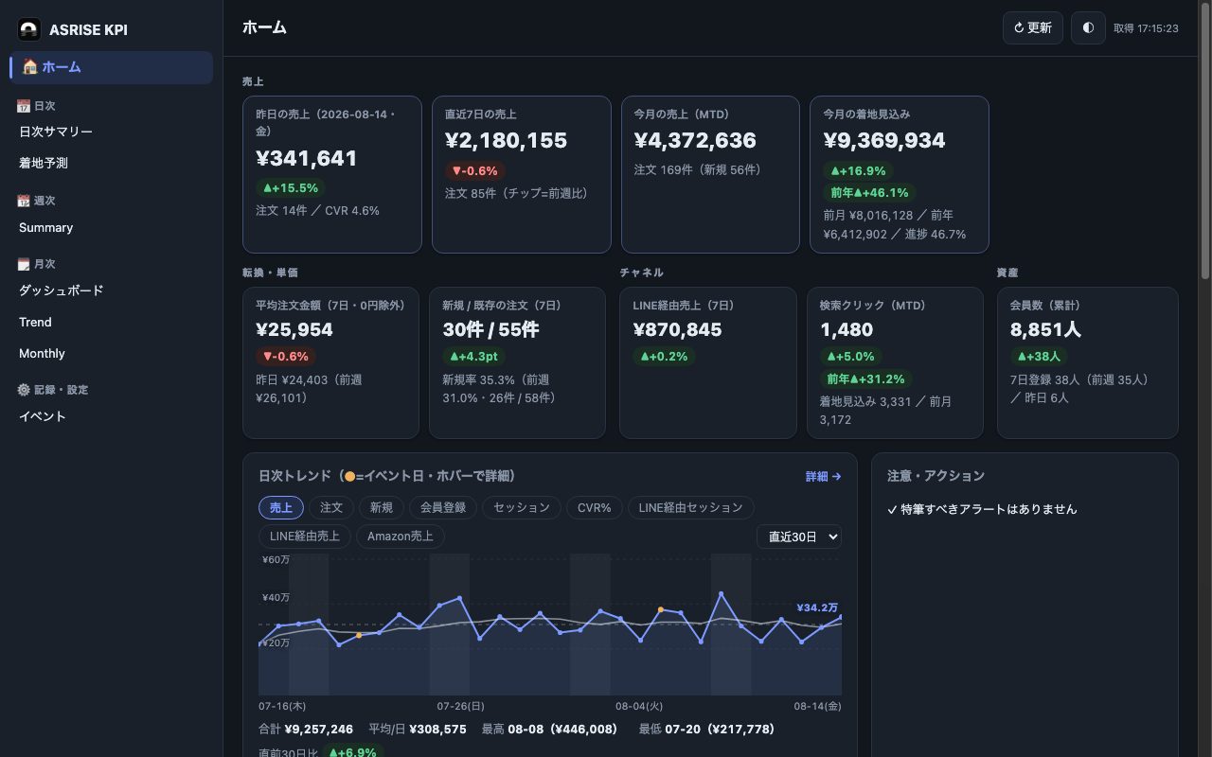Open the 直近30日 period dropdown
Image resolution: width=1212 pixels, height=757 pixels.
point(799,537)
